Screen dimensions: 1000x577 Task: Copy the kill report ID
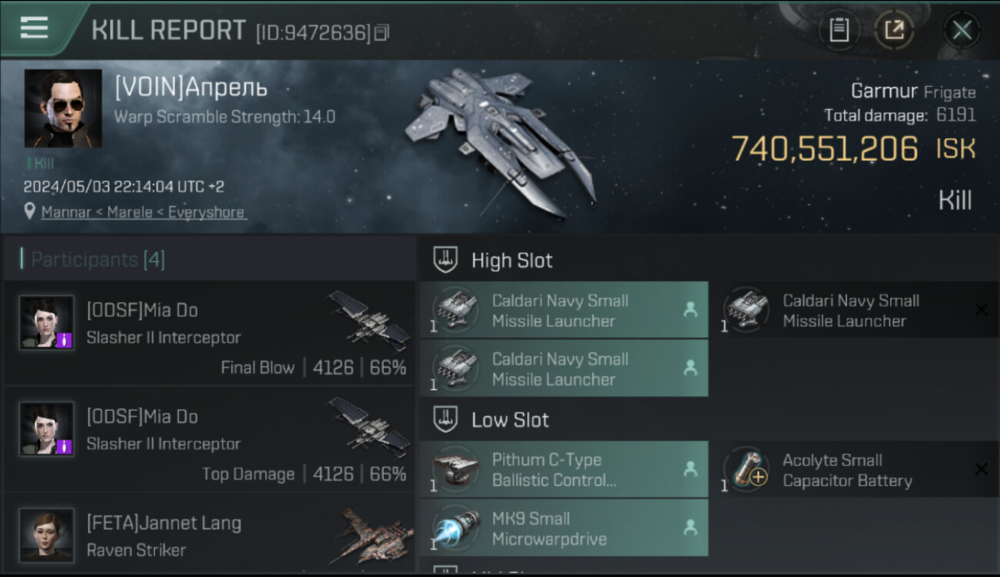[382, 32]
